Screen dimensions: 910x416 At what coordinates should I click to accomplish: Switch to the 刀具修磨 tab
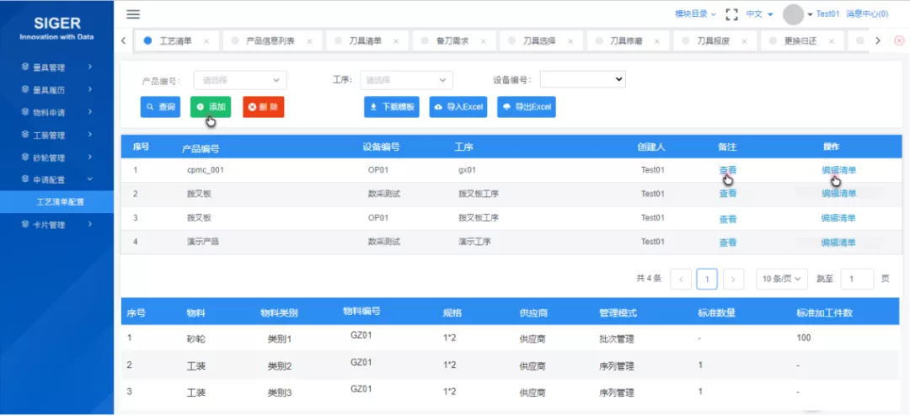click(626, 41)
